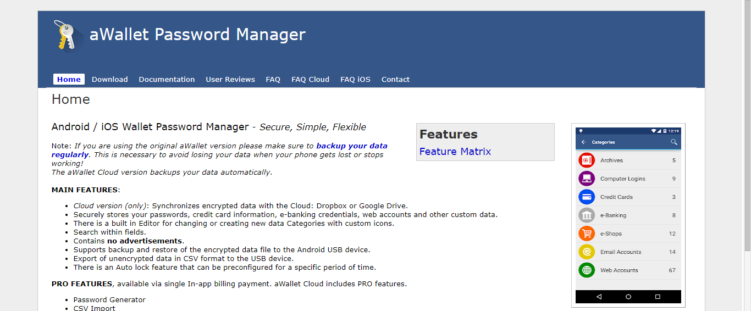Viewport: 751px width, 311px height.
Task: Click the phone screenshot thumbnail
Action: pos(628,215)
